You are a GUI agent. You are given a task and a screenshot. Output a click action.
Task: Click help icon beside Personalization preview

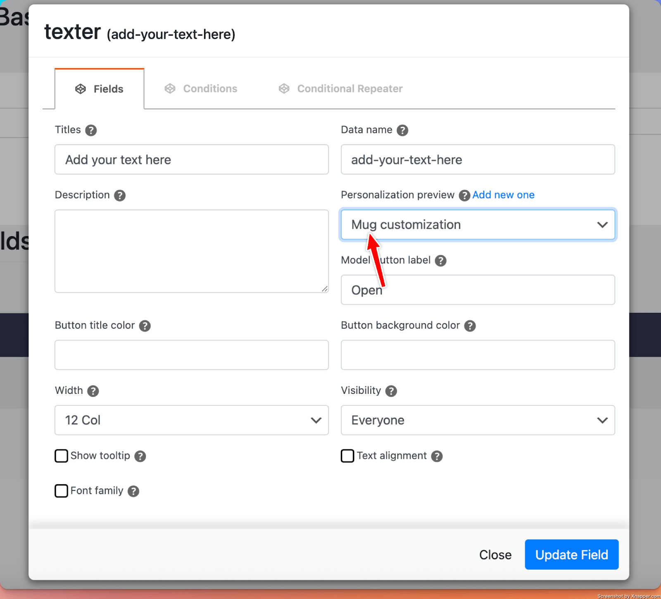click(464, 195)
